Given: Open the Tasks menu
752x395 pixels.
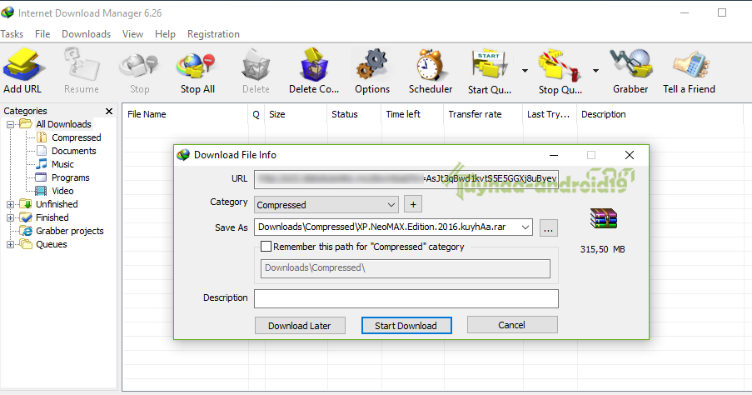Looking at the screenshot, I should coord(12,34).
